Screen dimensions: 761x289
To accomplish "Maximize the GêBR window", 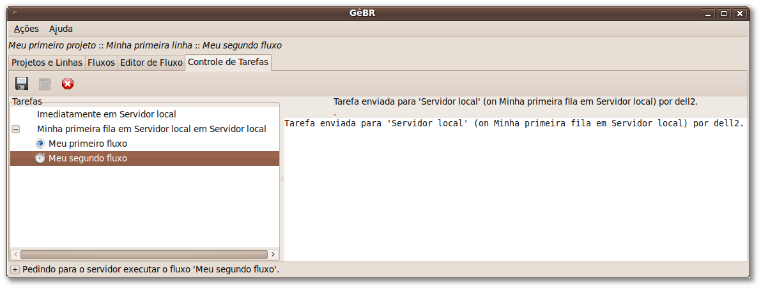I will [724, 13].
